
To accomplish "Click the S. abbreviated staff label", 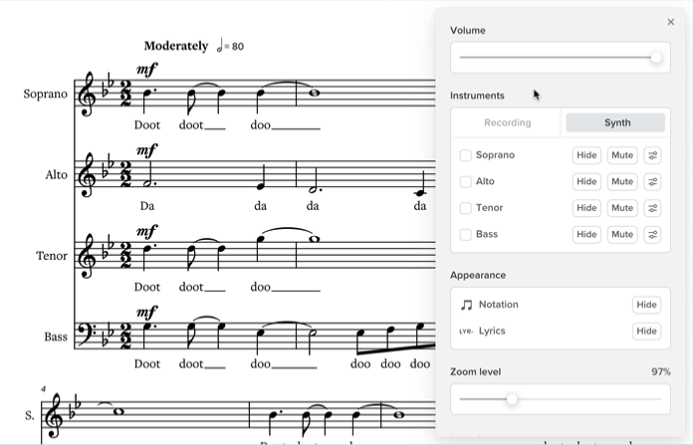I will 29,415.
